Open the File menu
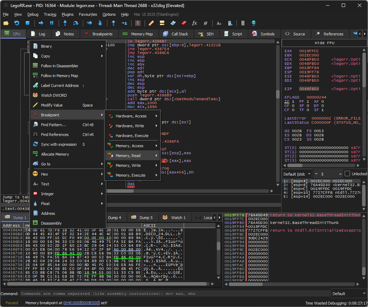The width and height of the screenshot is (368, 307). (x=6, y=14)
